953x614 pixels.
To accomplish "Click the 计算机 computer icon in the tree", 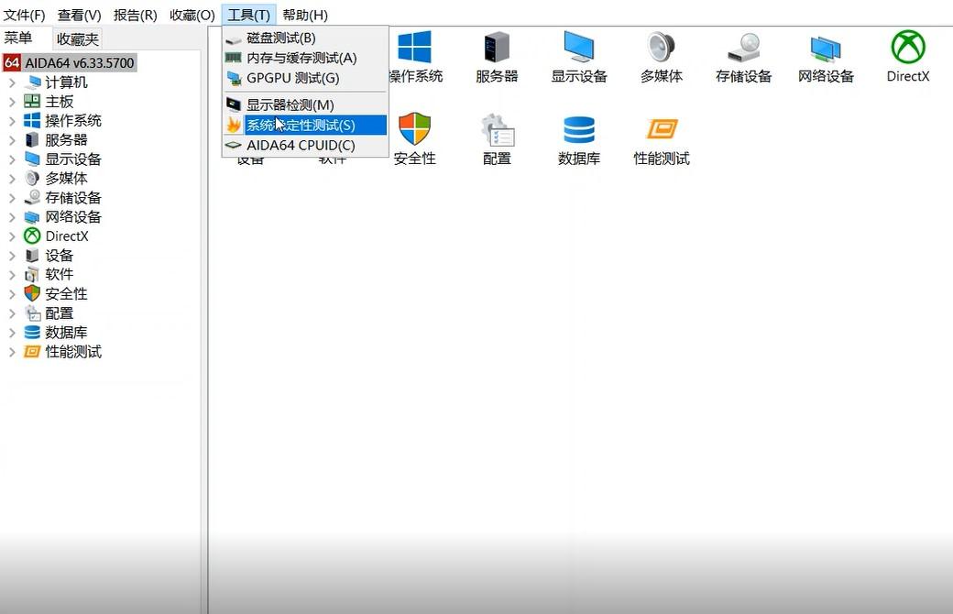I will [x=32, y=82].
